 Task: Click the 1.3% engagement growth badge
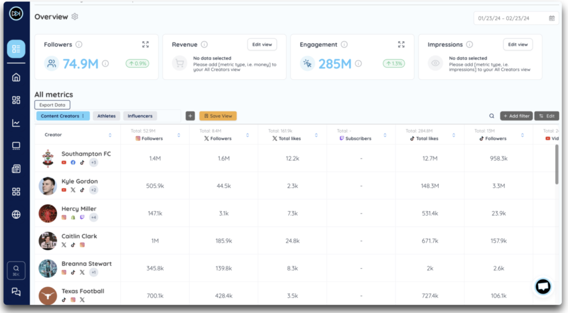[394, 63]
